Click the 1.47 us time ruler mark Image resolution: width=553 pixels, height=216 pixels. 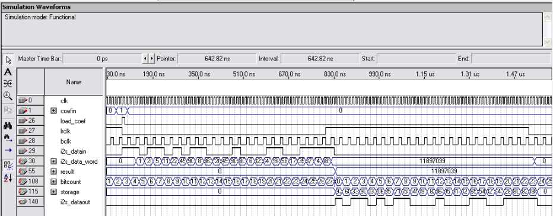(x=515, y=74)
